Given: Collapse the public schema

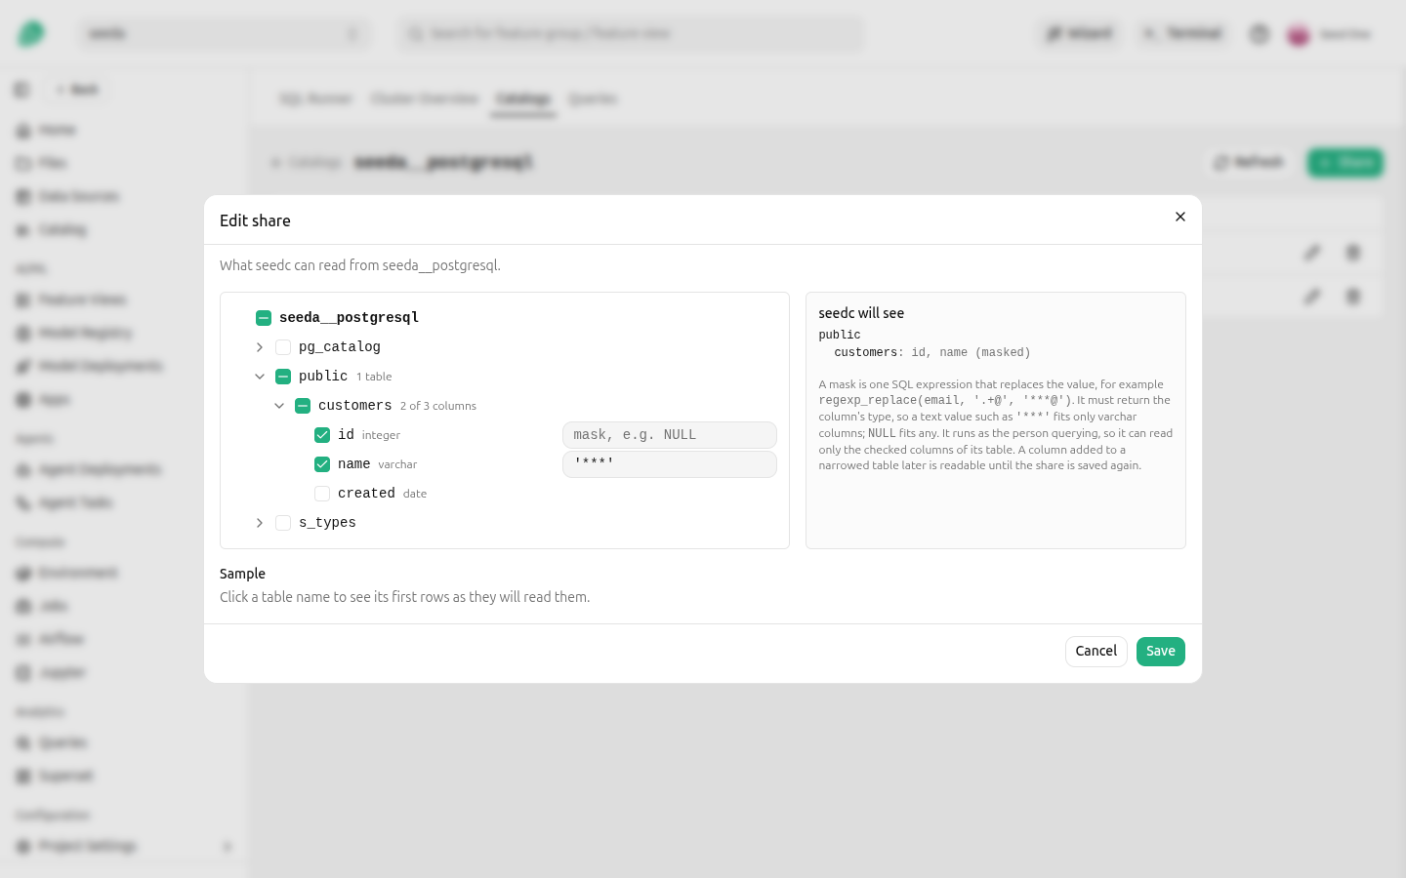Looking at the screenshot, I should coord(260,377).
